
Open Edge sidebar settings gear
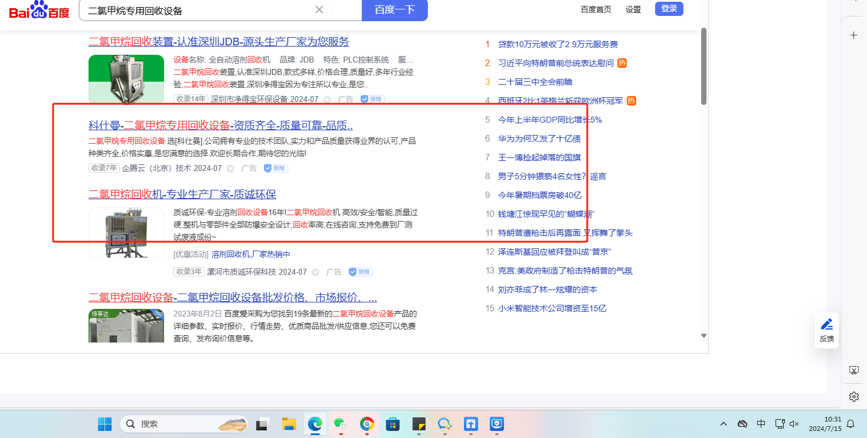click(x=853, y=396)
